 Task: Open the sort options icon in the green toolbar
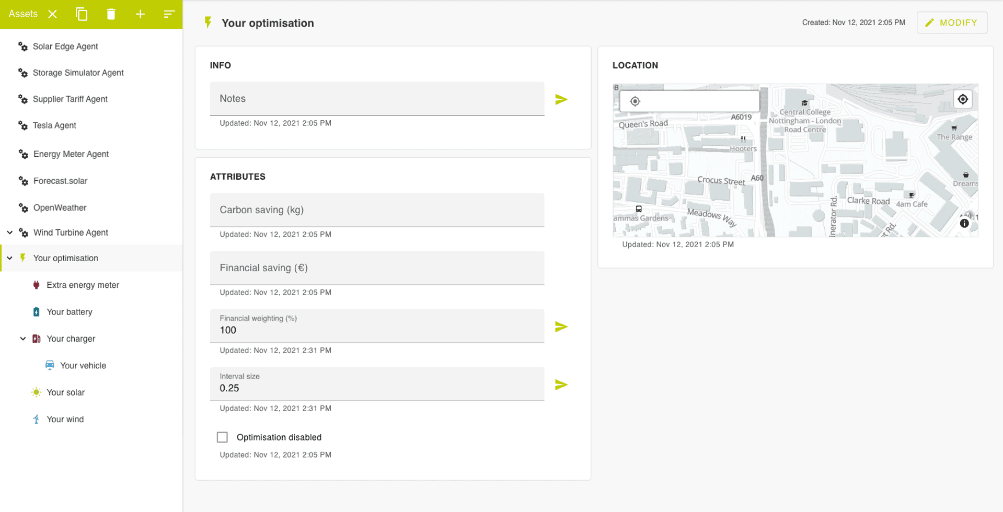pyautogui.click(x=169, y=14)
